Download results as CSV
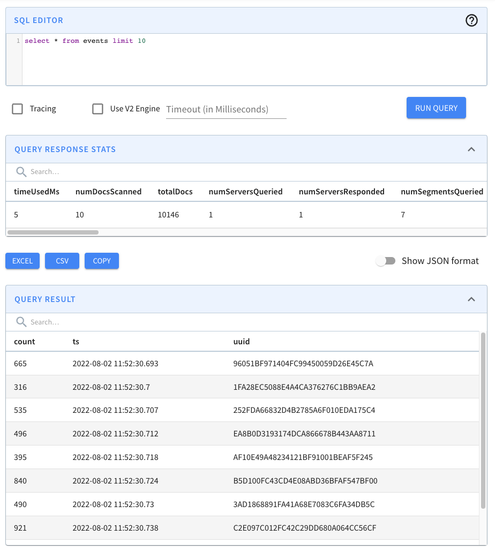 point(62,261)
